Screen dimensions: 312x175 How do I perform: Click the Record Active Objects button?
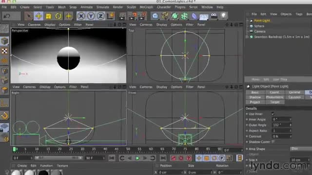[x=174, y=158]
